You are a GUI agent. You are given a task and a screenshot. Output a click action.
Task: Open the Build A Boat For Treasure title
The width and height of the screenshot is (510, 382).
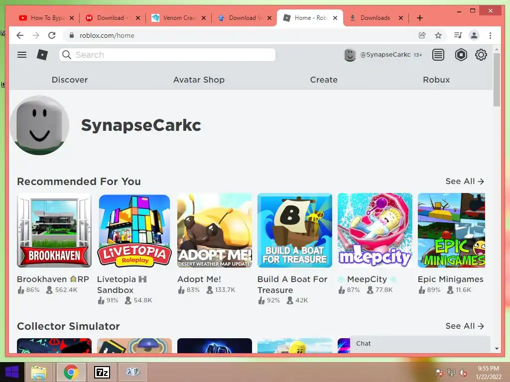[292, 285]
